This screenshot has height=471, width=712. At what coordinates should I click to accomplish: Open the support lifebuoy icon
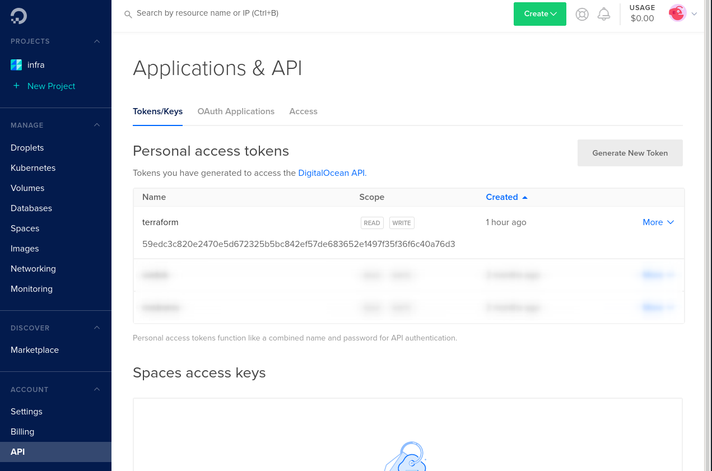click(x=582, y=14)
